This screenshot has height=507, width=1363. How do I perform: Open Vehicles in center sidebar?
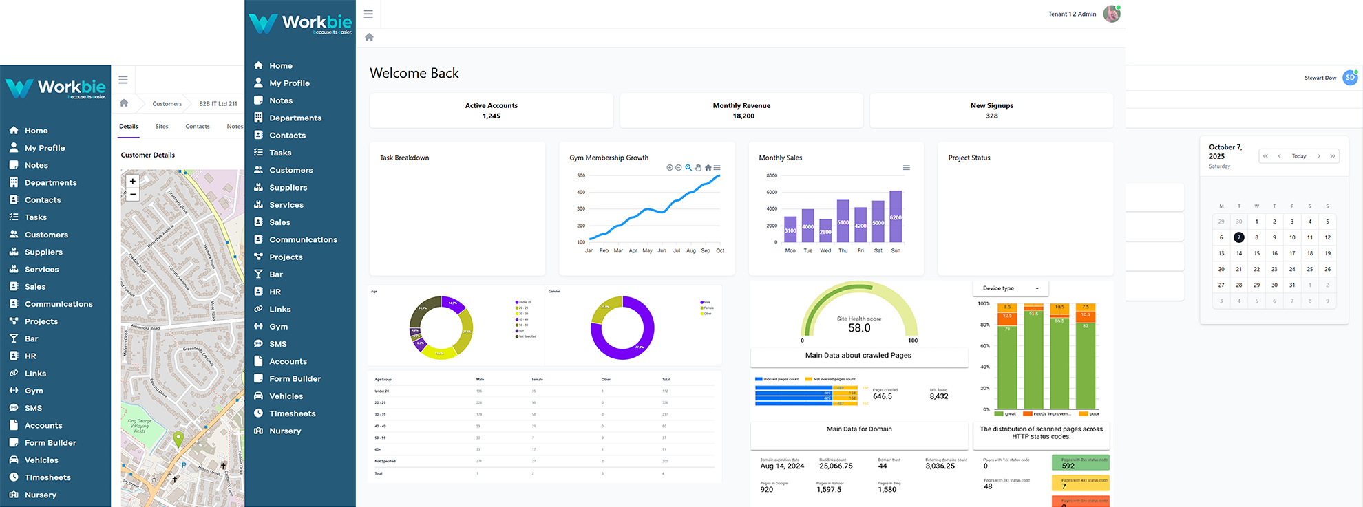click(x=286, y=396)
